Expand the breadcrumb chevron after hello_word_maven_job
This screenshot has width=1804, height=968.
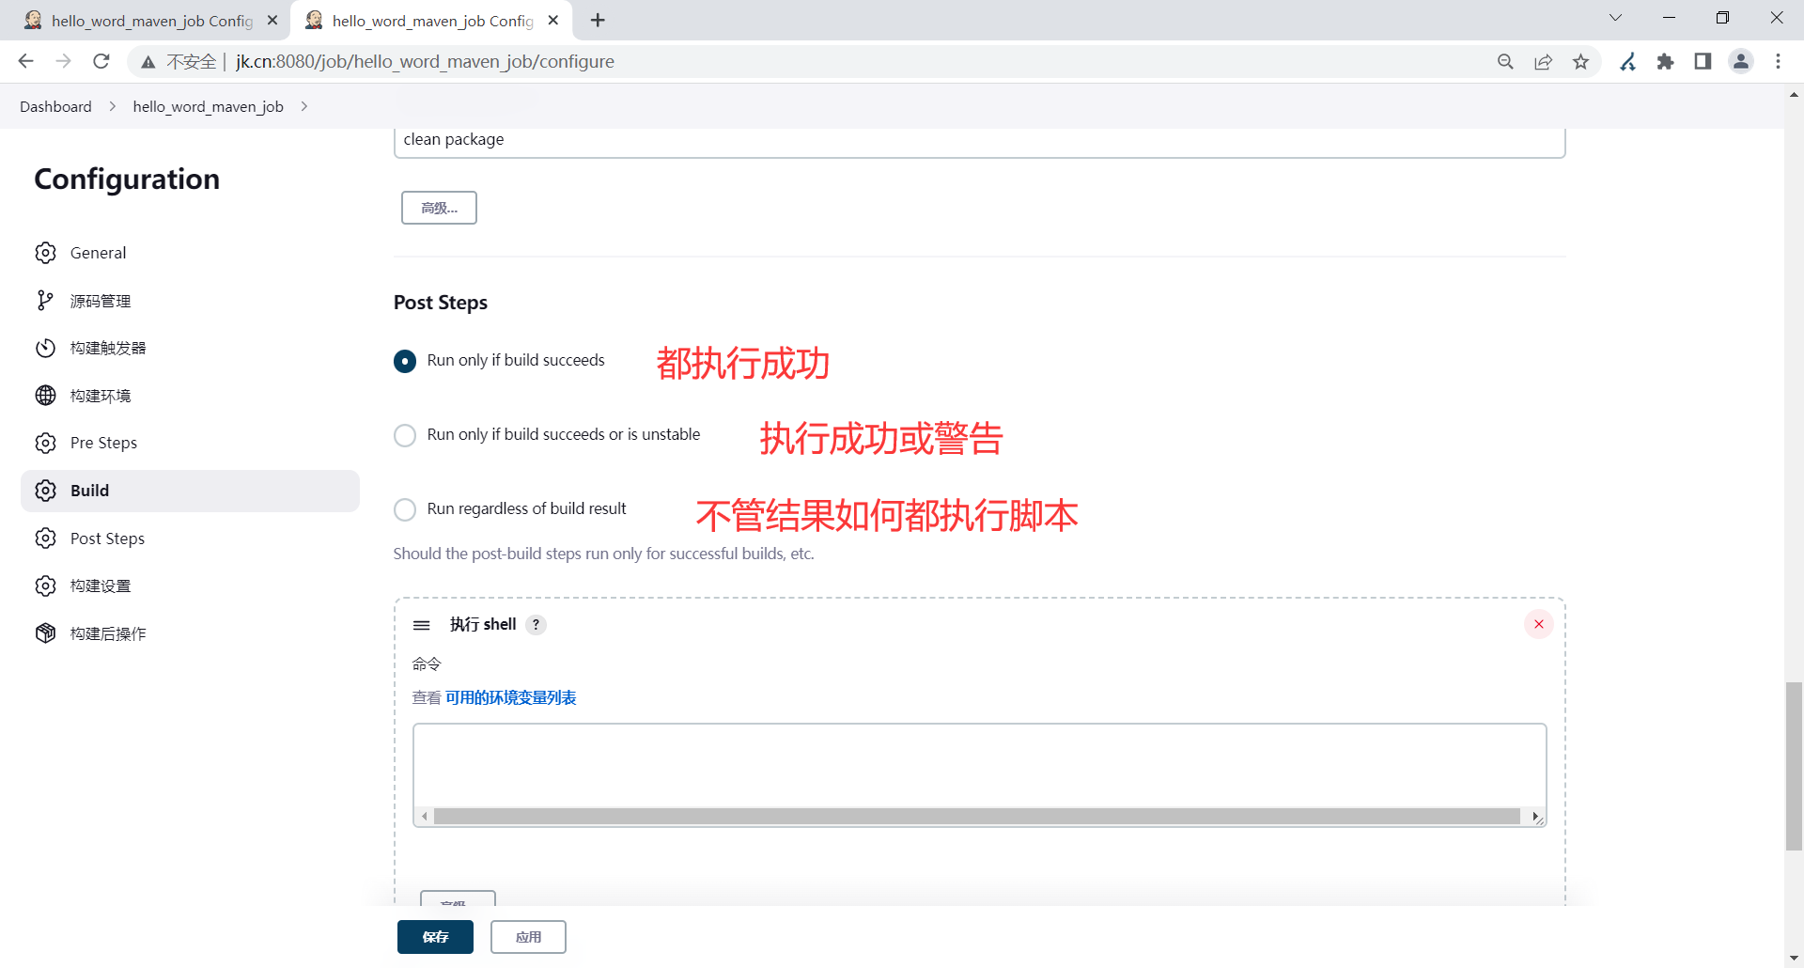coord(304,106)
